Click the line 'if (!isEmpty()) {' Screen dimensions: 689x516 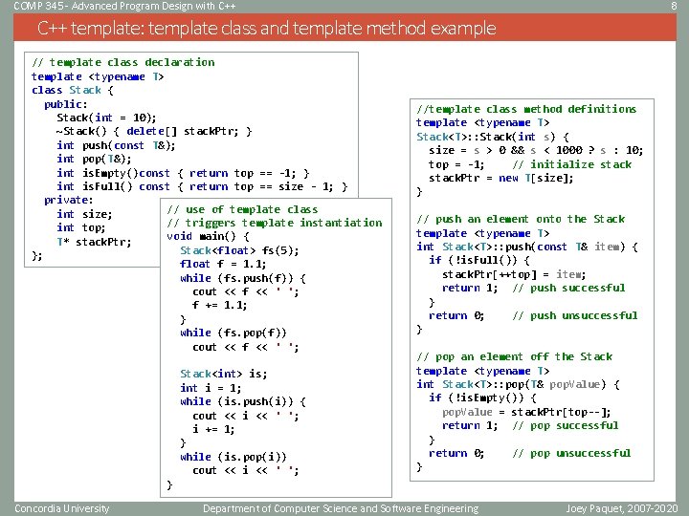pyautogui.click(x=483, y=398)
